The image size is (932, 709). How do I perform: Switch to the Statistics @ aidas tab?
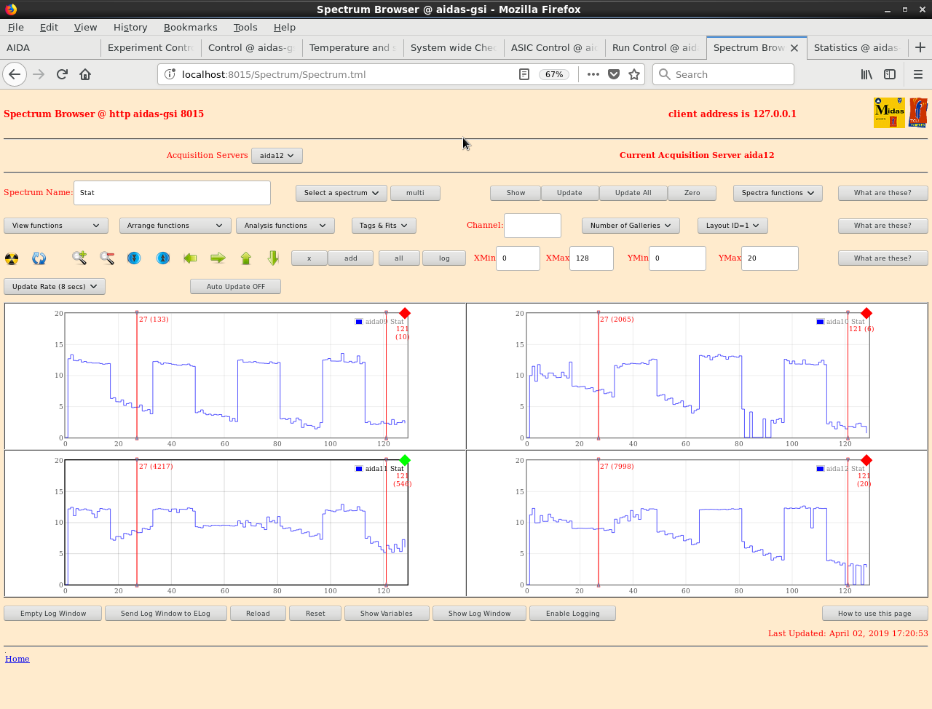(856, 47)
